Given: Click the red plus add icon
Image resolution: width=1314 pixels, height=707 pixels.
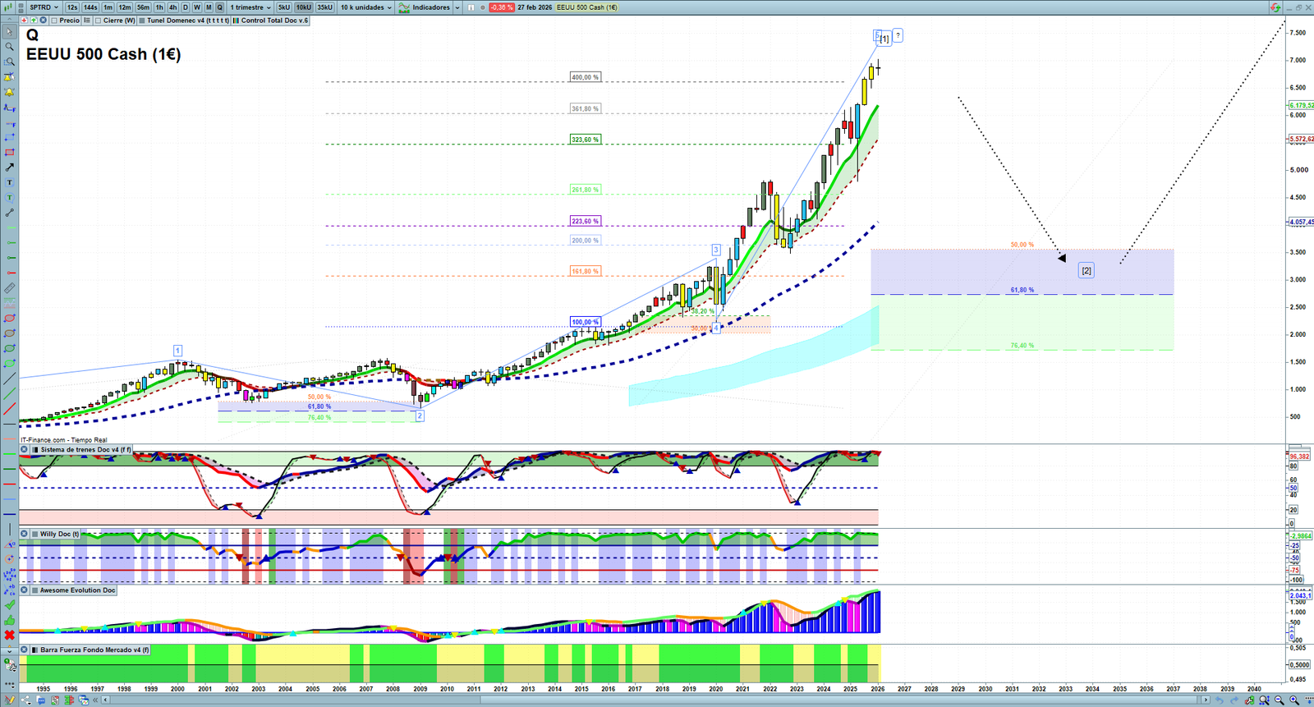Looking at the screenshot, I should (x=24, y=21).
